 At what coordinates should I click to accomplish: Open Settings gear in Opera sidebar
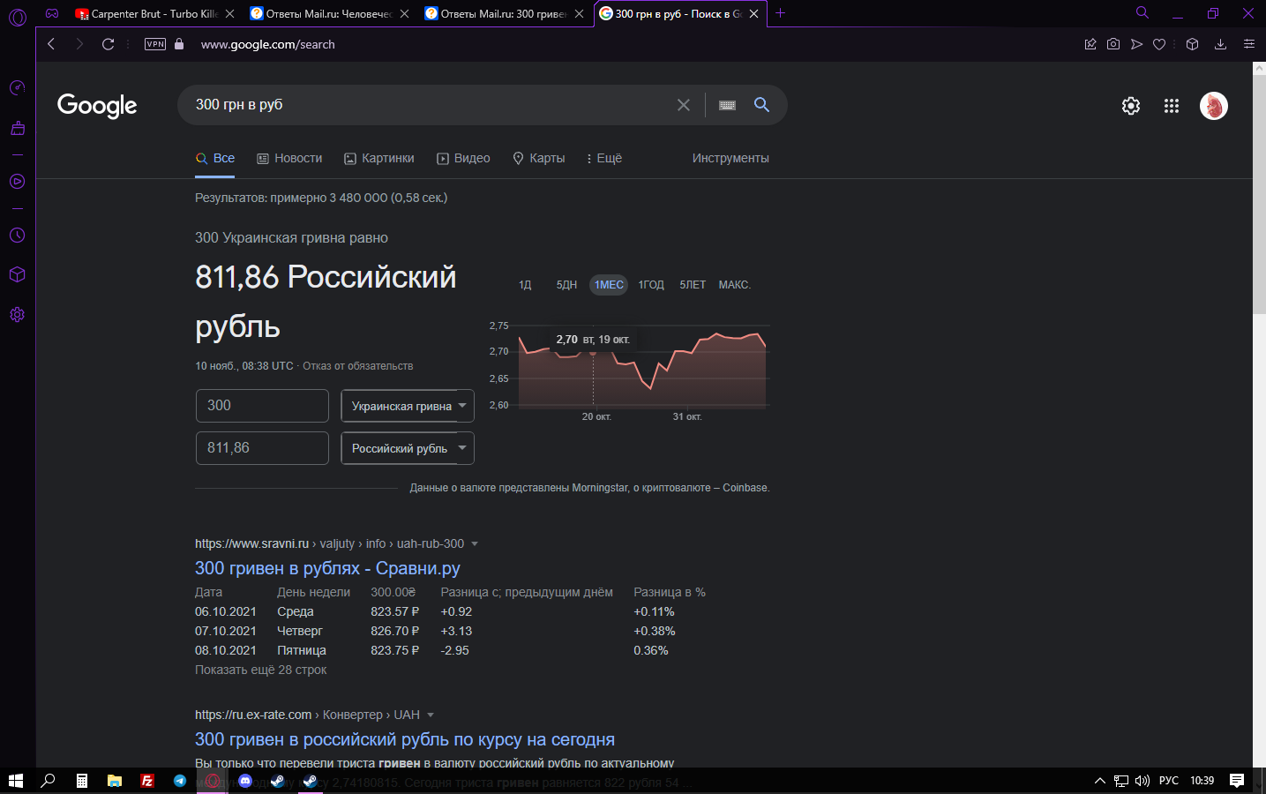click(x=17, y=315)
